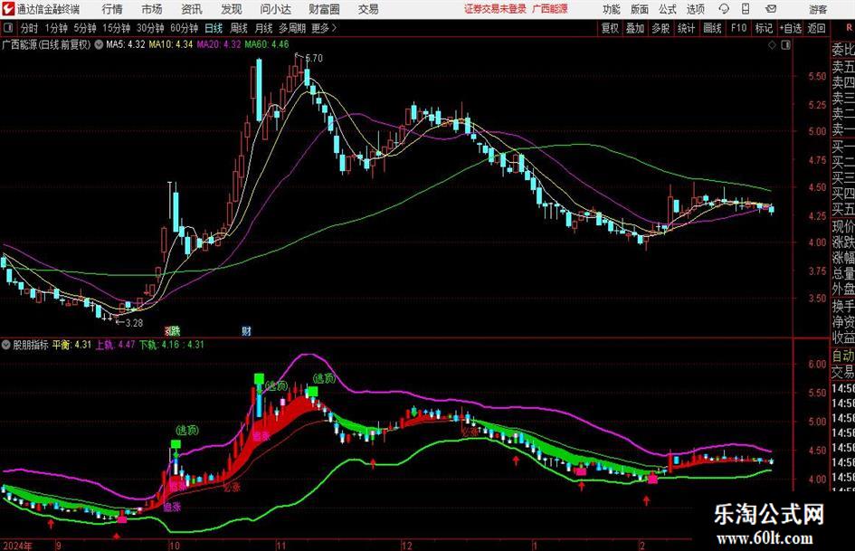
Task: Expand the 股朋指标 indicator dropdown arrow
Action: (6, 345)
